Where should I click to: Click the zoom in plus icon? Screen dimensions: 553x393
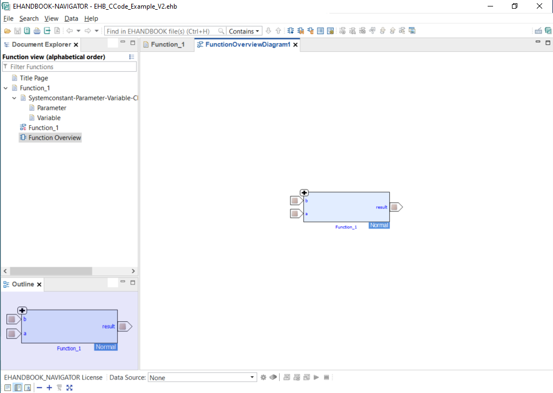49,388
